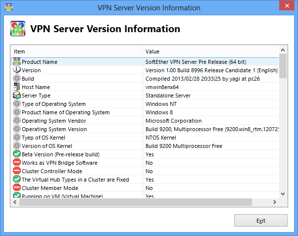298x236 pixels.
Task: Click the value 'Windows 8'
Action: pos(159,112)
